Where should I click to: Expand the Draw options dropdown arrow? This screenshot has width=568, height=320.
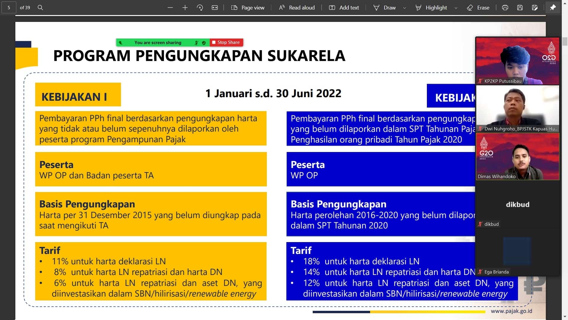coord(404,8)
